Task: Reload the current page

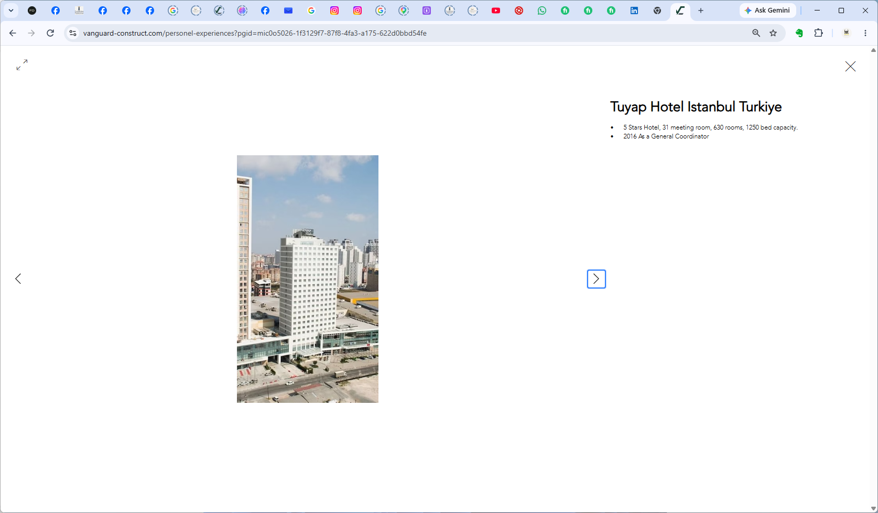Action: click(x=50, y=33)
